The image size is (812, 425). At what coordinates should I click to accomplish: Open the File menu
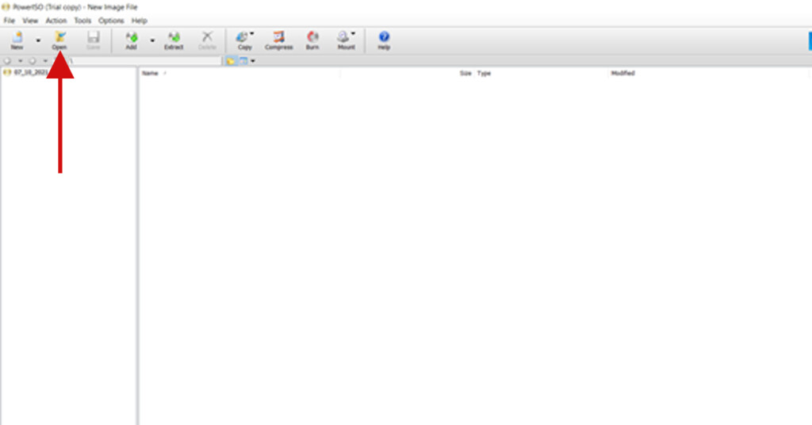point(10,21)
